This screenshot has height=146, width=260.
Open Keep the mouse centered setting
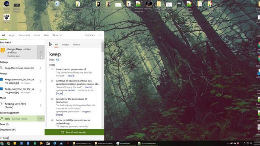coord(19,68)
